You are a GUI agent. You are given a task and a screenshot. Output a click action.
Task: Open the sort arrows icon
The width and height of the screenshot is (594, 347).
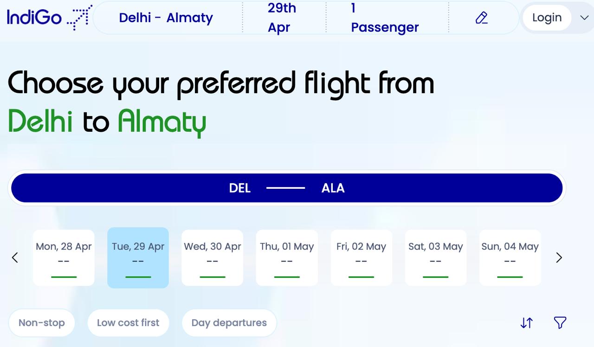click(x=527, y=323)
